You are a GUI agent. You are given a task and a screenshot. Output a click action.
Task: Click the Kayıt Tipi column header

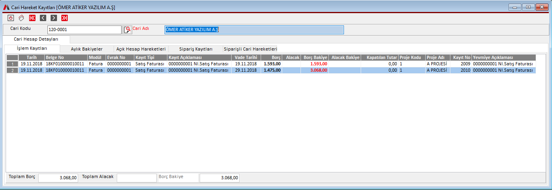click(150, 58)
